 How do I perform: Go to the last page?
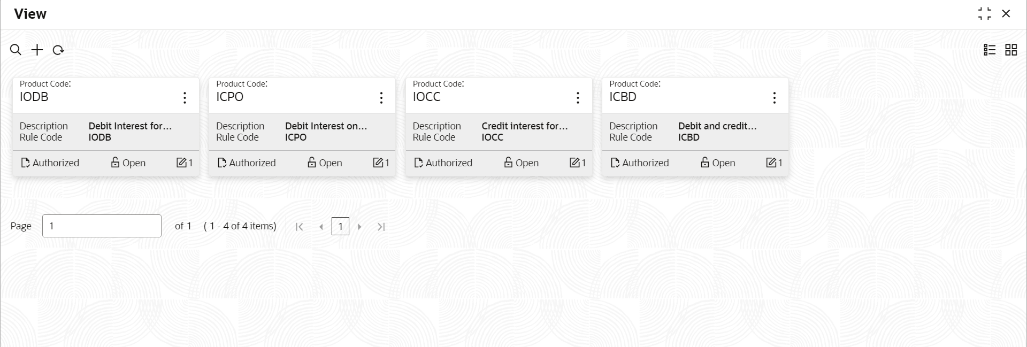(x=381, y=227)
